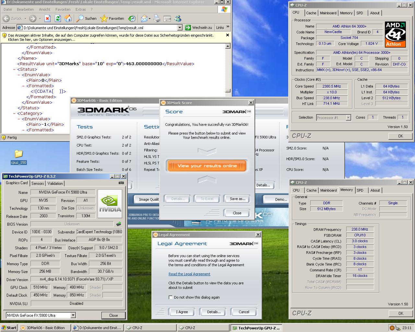The width and height of the screenshot is (415, 332).
Task: Open Suchen search in Internet Explorer toolbar
Action: [87, 18]
